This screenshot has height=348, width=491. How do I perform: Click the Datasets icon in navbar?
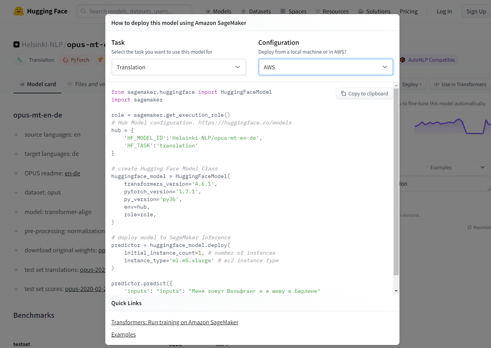(x=244, y=11)
